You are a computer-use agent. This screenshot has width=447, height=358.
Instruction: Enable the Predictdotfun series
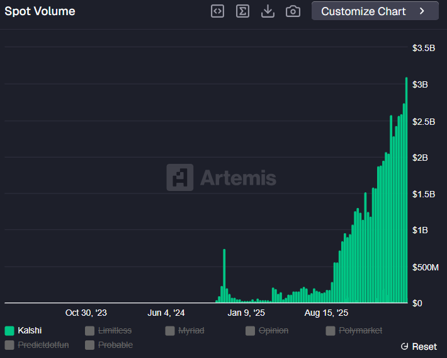[x=37, y=345]
